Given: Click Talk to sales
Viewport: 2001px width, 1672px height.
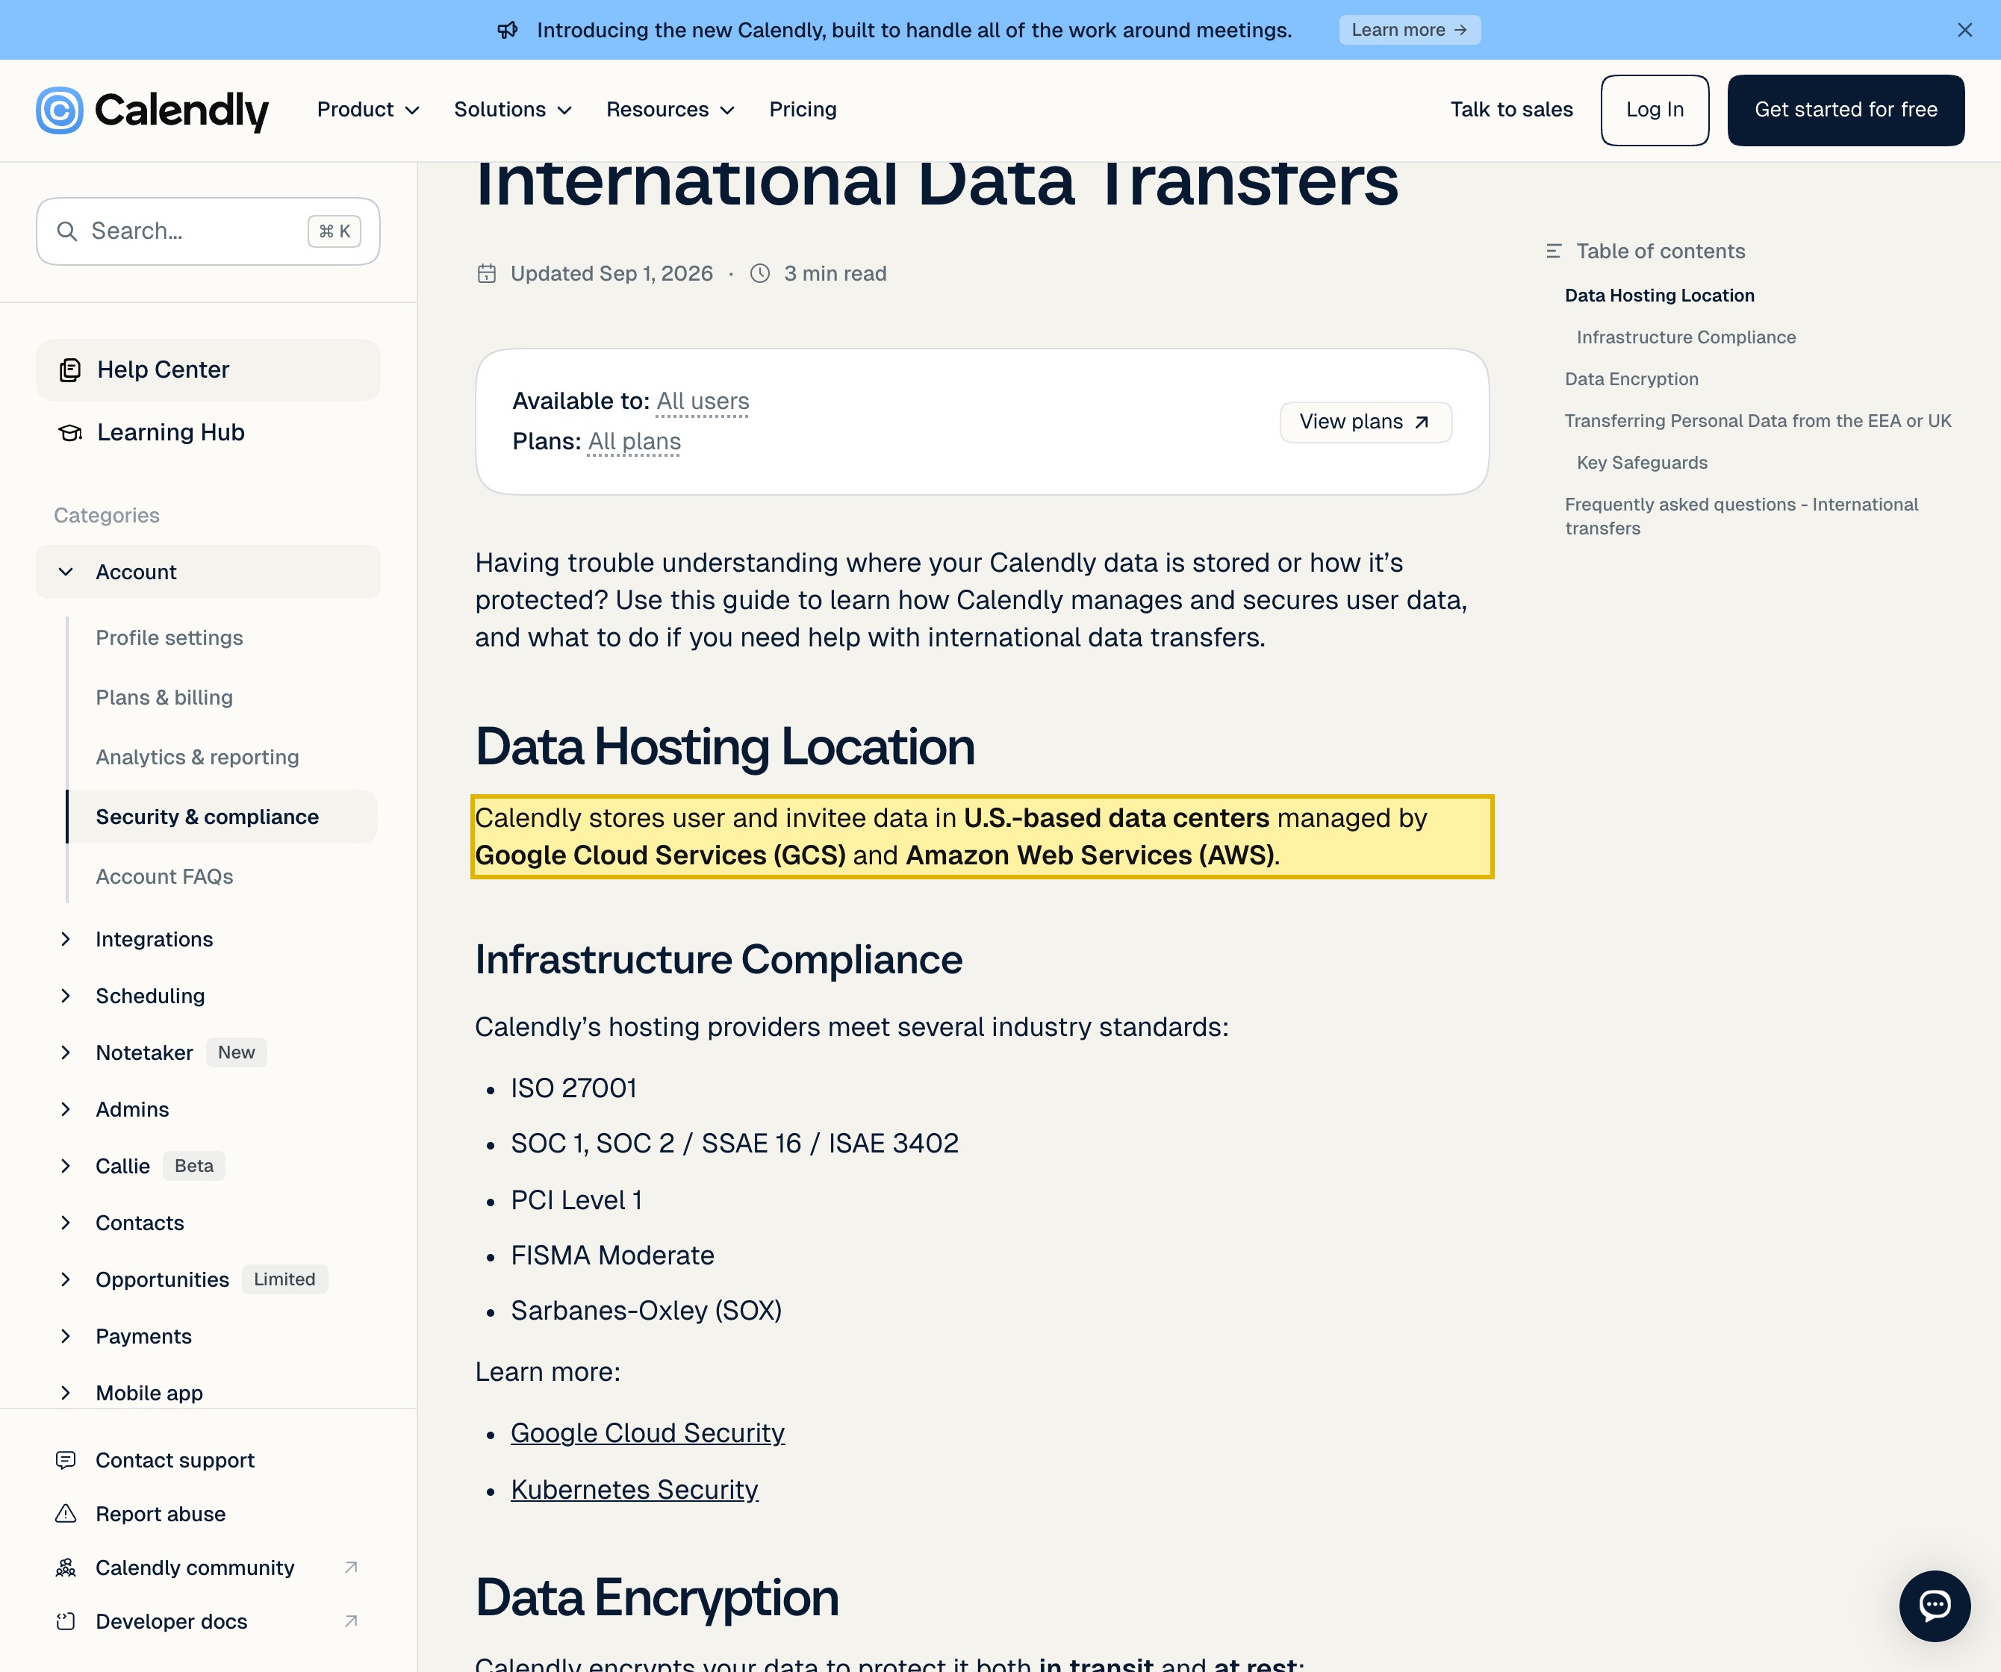Looking at the screenshot, I should point(1511,110).
